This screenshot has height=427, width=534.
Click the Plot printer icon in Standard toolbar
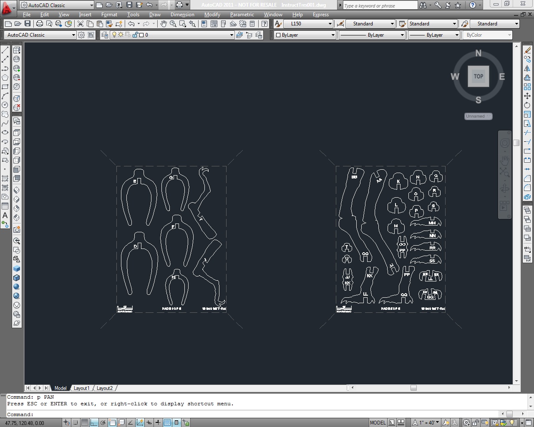tap(40, 24)
